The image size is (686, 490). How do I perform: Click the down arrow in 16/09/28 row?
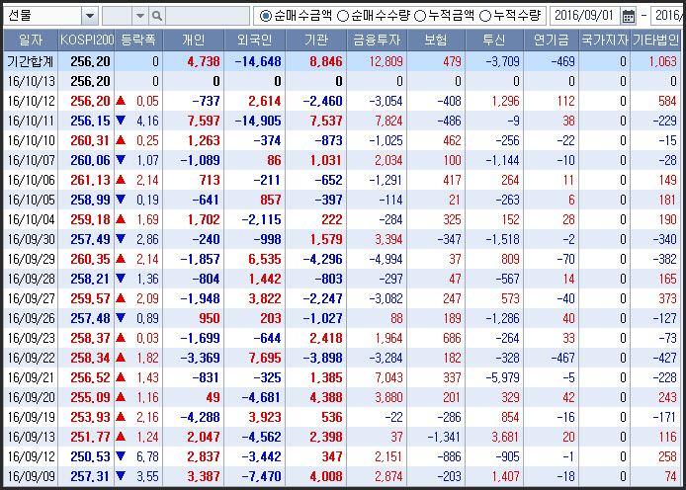click(121, 279)
